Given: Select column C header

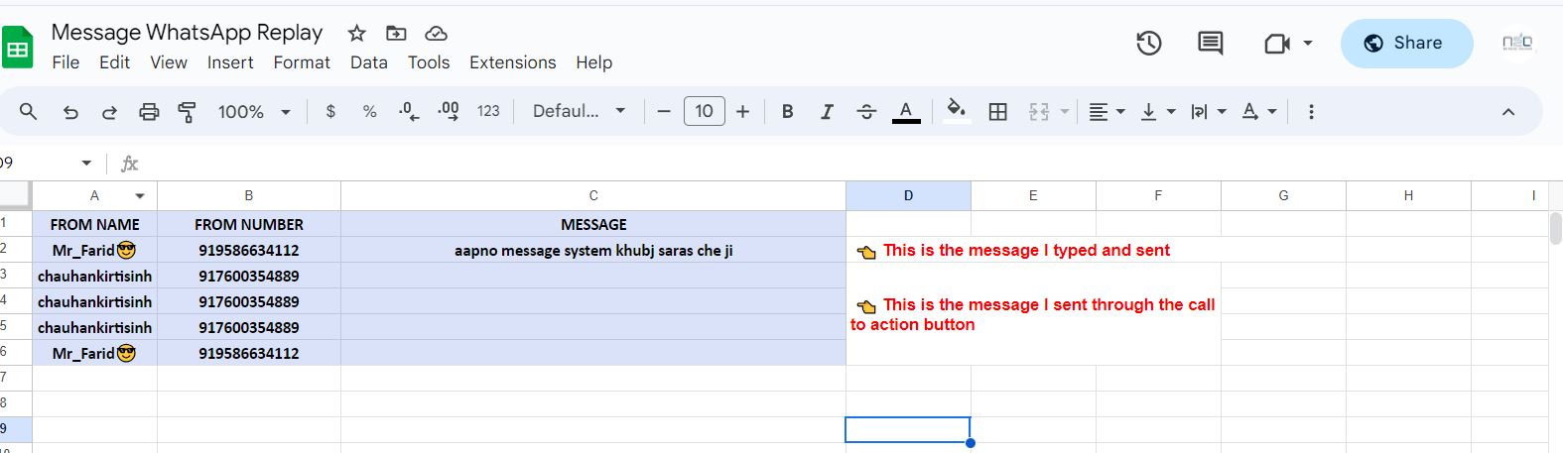Looking at the screenshot, I should [593, 195].
